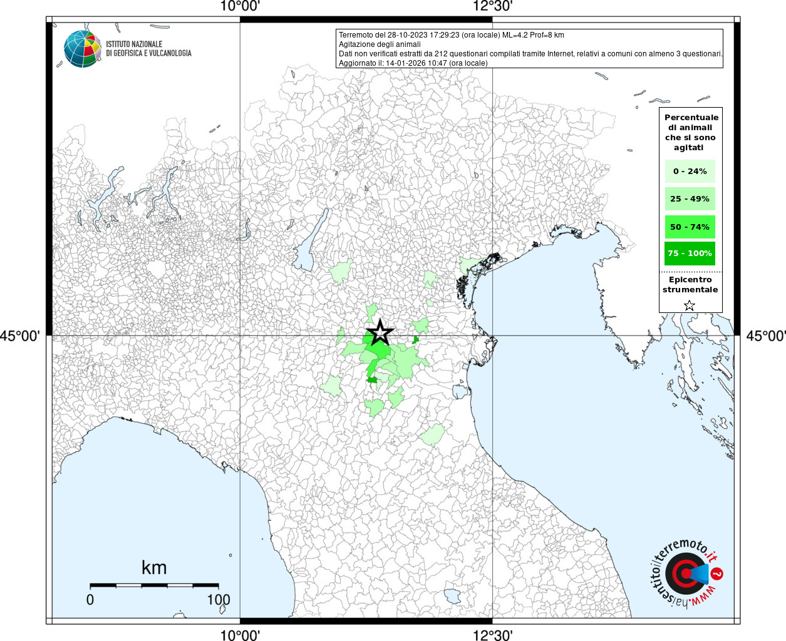
Task: Click the left 45°00' latitude label
Action: click(x=20, y=336)
